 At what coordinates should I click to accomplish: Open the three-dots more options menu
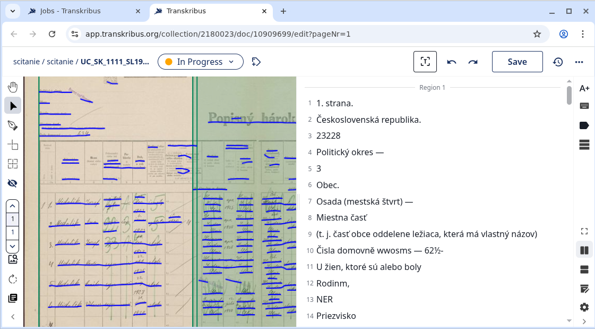tap(579, 62)
